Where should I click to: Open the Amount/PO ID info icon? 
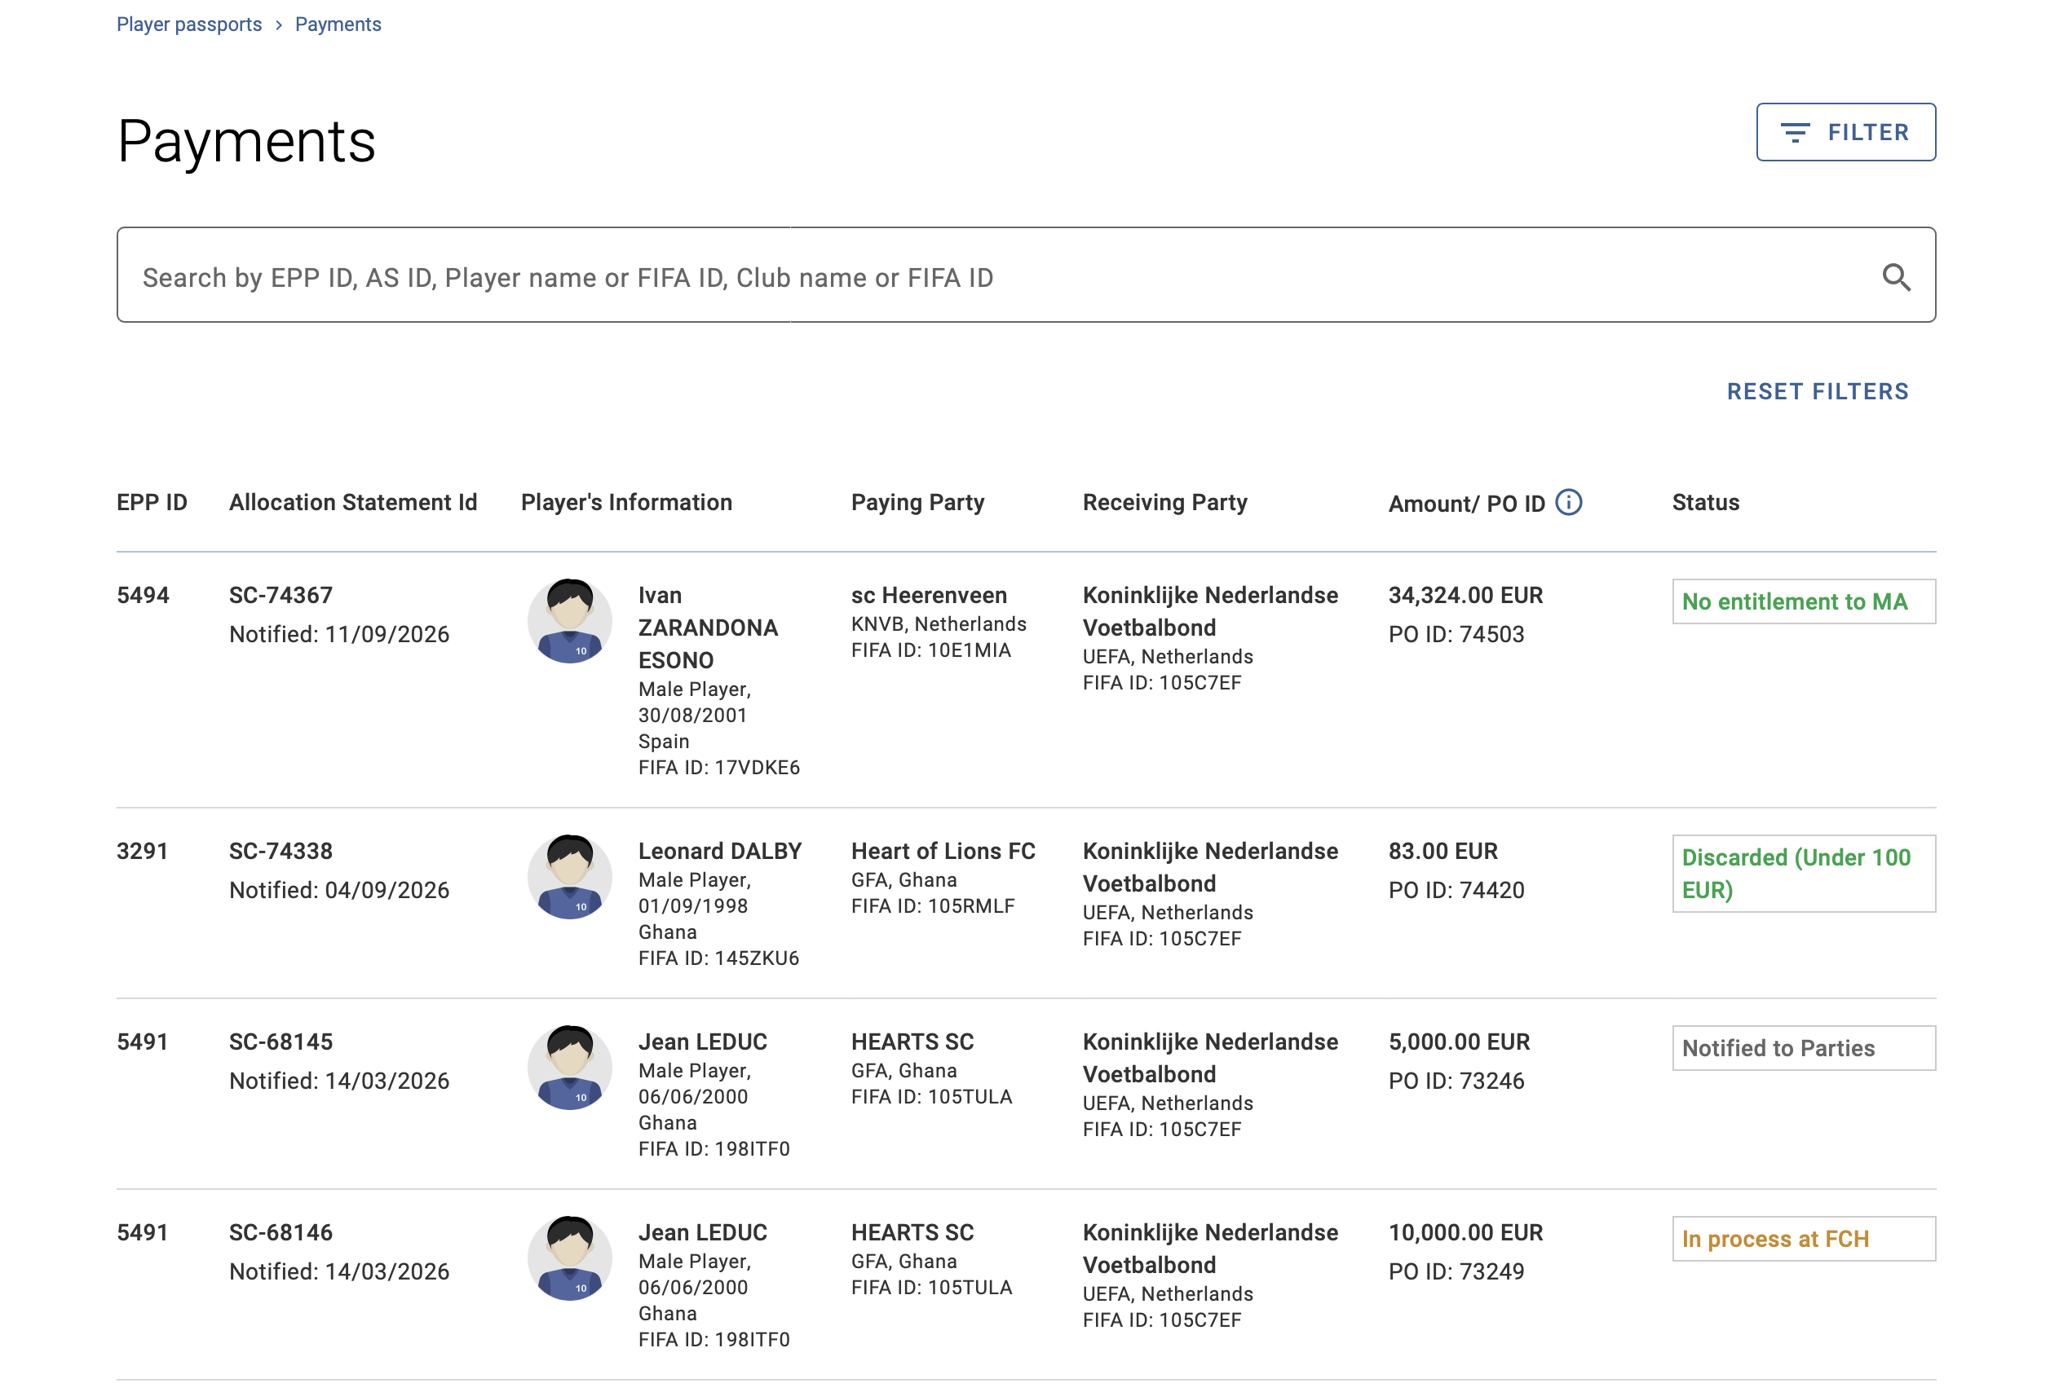[x=1568, y=503]
